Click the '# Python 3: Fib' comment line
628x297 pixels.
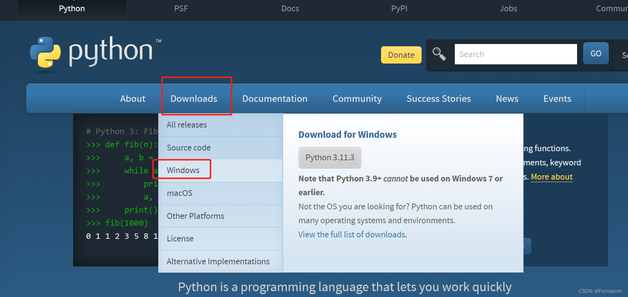tap(122, 131)
